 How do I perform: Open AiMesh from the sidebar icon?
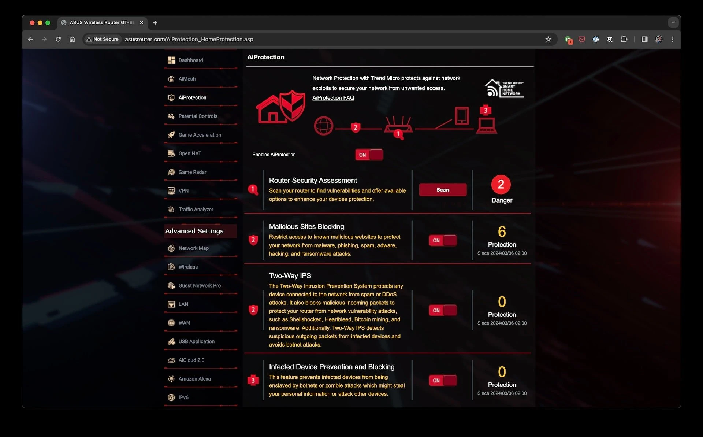coord(171,79)
